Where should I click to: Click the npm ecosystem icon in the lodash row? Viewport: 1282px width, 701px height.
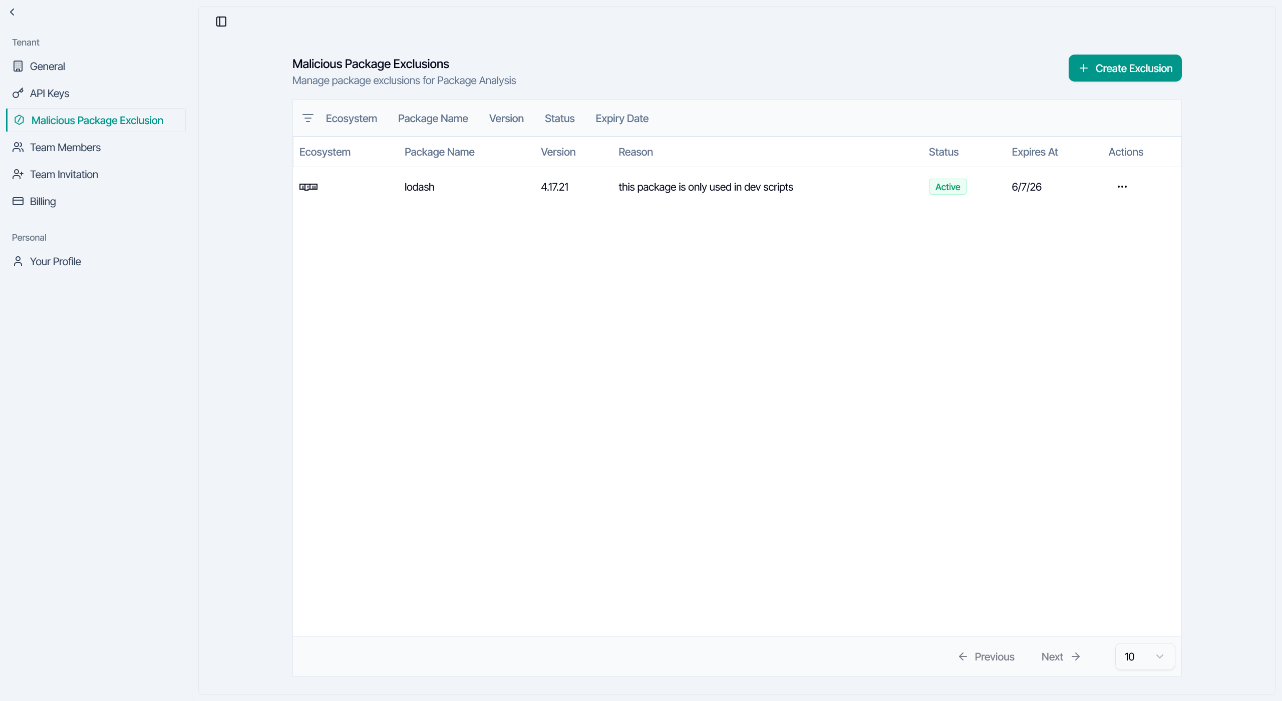click(309, 187)
